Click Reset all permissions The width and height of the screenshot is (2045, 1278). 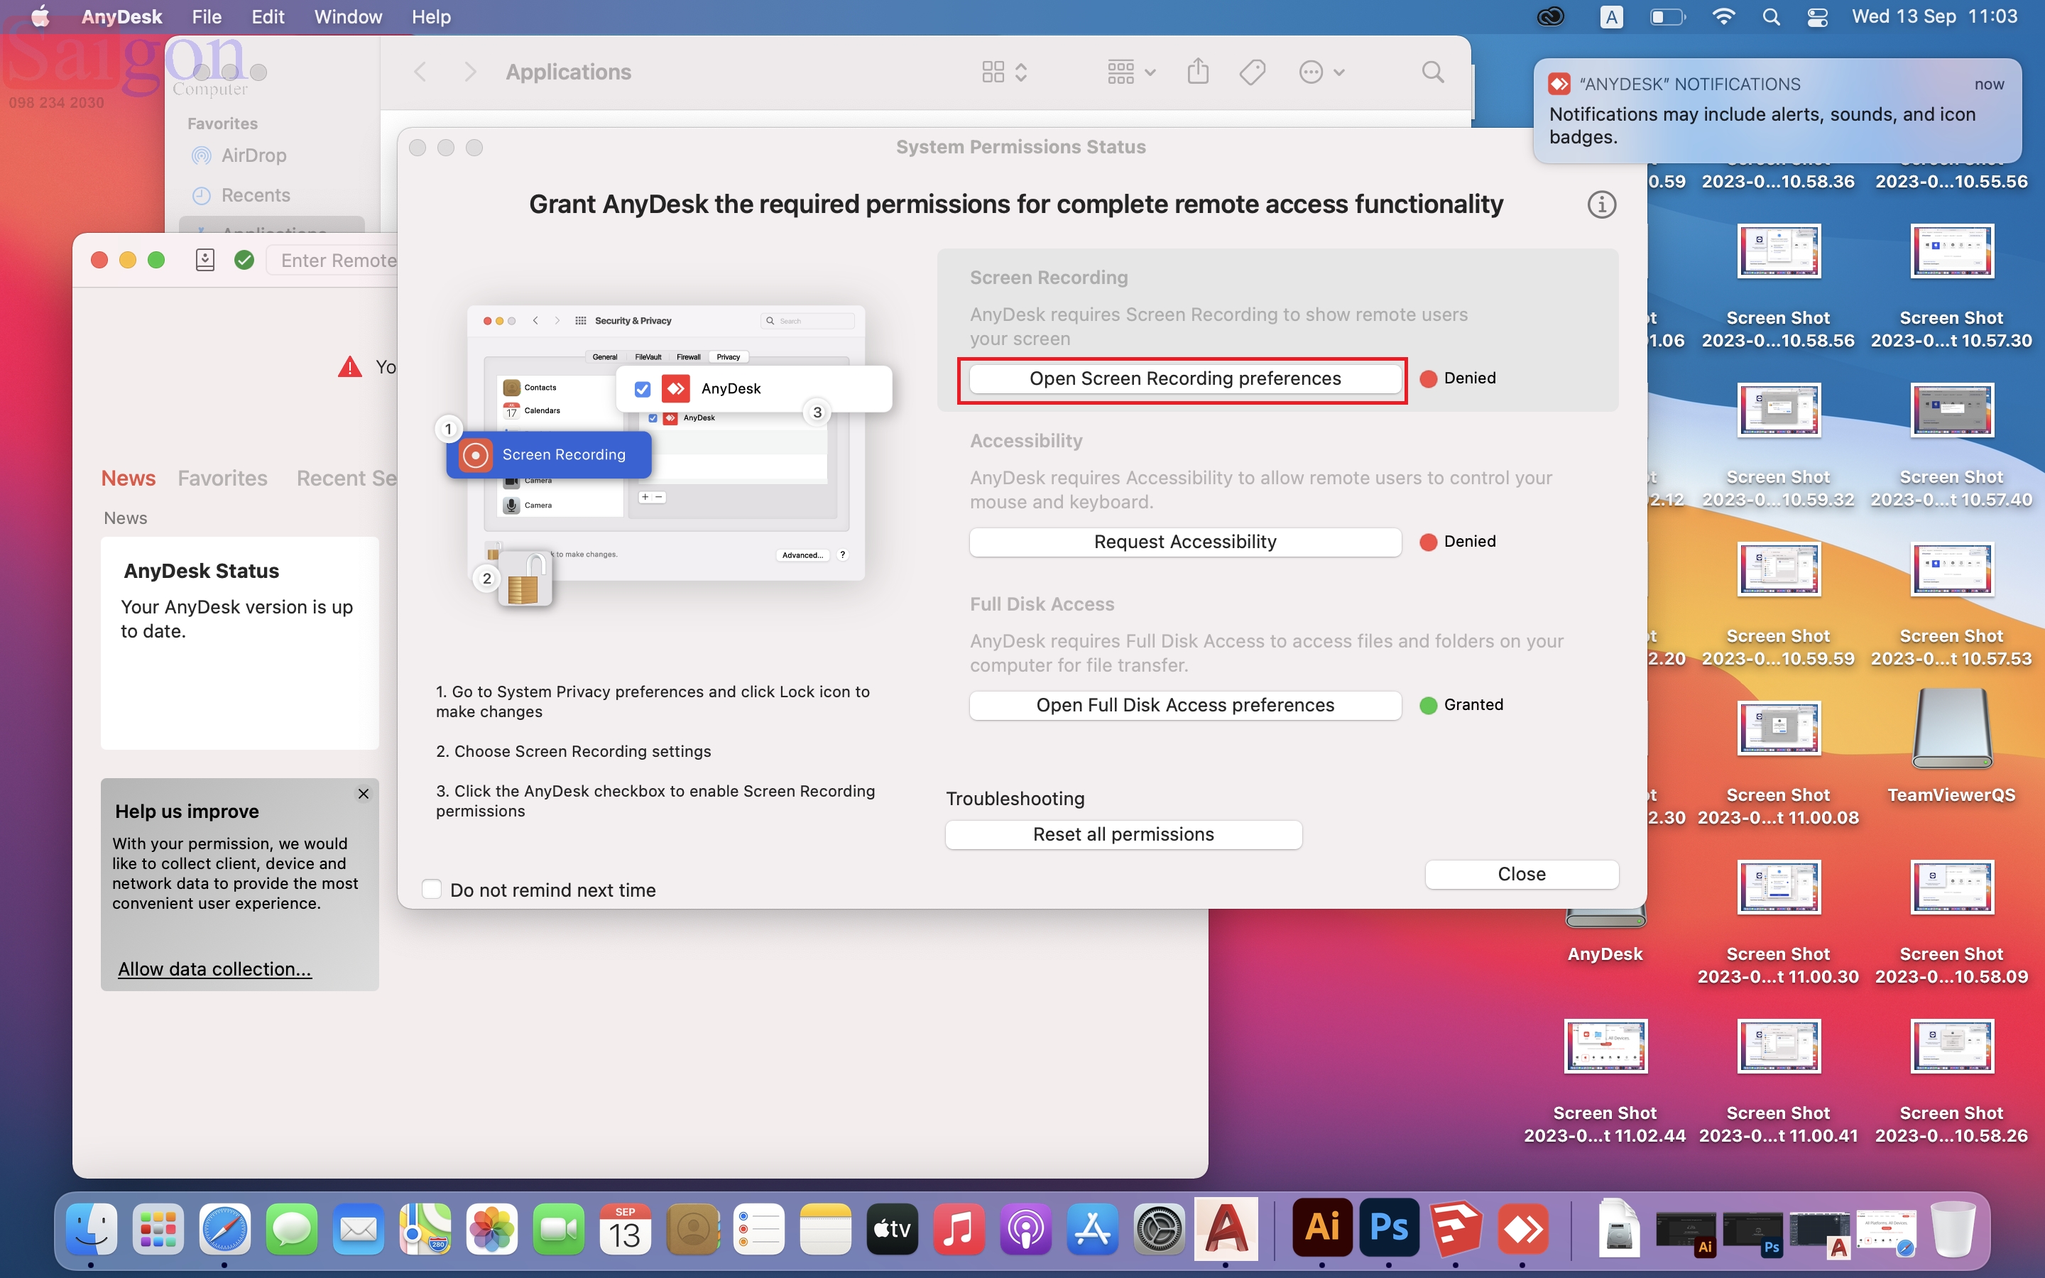tap(1123, 834)
